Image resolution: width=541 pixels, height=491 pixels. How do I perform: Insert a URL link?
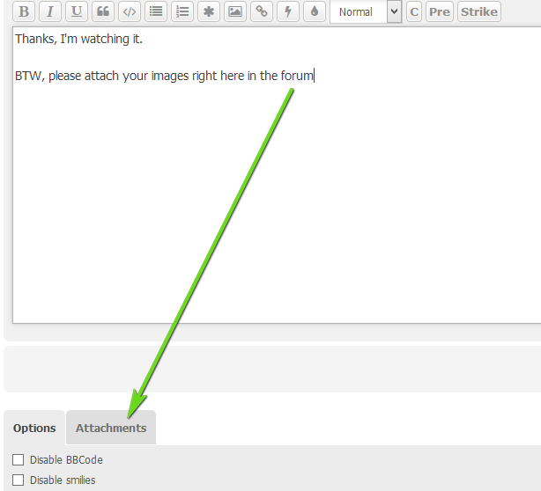click(261, 11)
